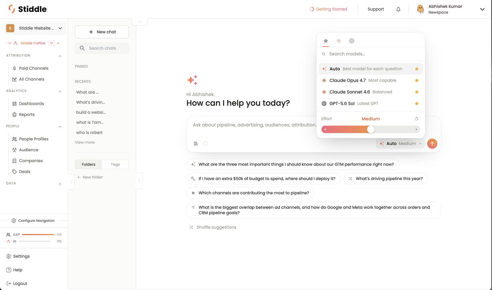This screenshot has width=492, height=290.
Task: Open the library books icon in the prompt box
Action: 196,144
